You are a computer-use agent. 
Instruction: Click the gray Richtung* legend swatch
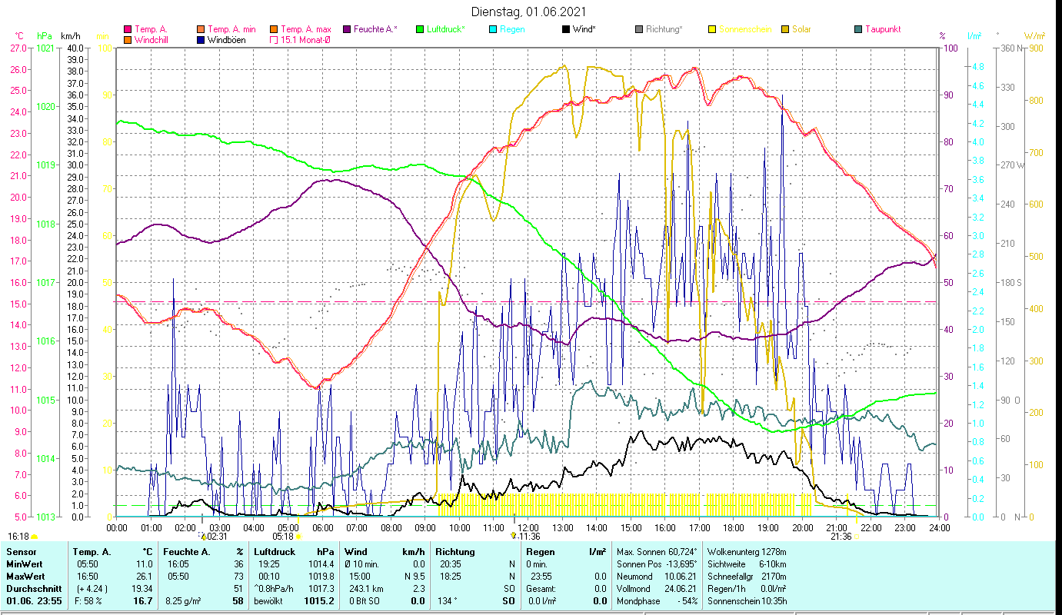click(639, 29)
